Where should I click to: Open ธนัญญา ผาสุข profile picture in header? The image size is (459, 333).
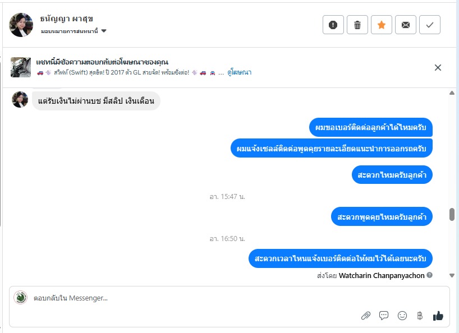click(x=21, y=25)
